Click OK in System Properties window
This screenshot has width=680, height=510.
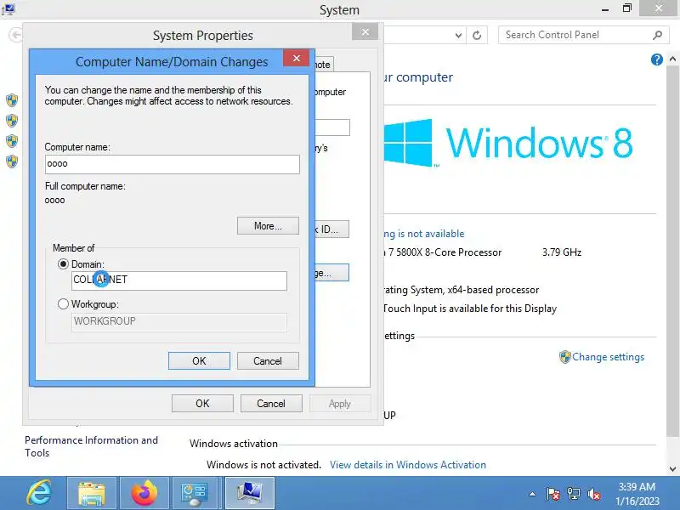[x=202, y=403]
